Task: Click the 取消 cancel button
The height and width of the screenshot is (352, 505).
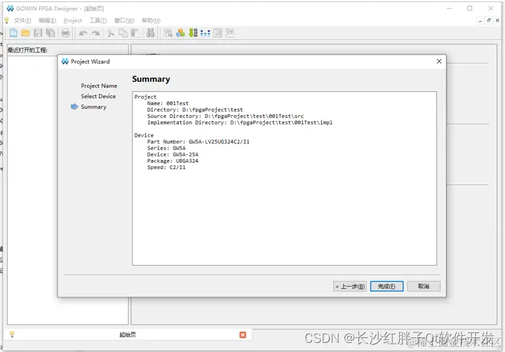Action: [x=424, y=286]
